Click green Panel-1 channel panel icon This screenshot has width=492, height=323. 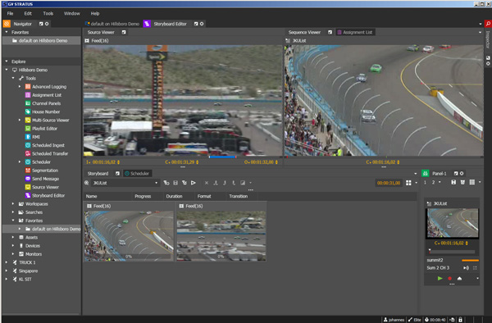pyautogui.click(x=425, y=173)
